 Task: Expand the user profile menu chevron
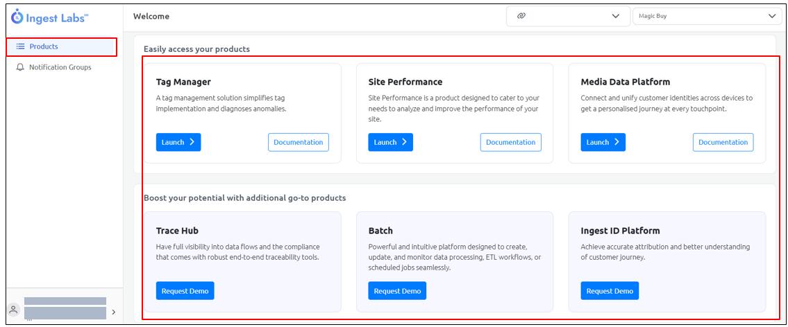click(x=113, y=312)
